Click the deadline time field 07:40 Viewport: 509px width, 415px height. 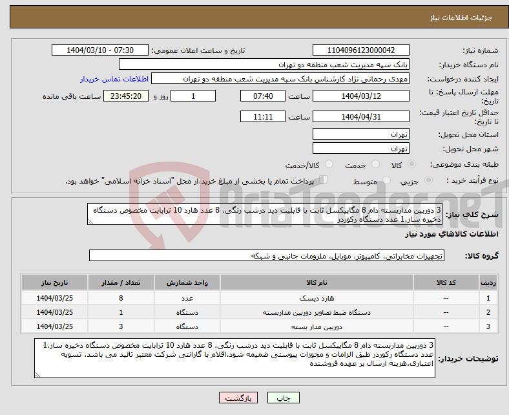(263, 96)
